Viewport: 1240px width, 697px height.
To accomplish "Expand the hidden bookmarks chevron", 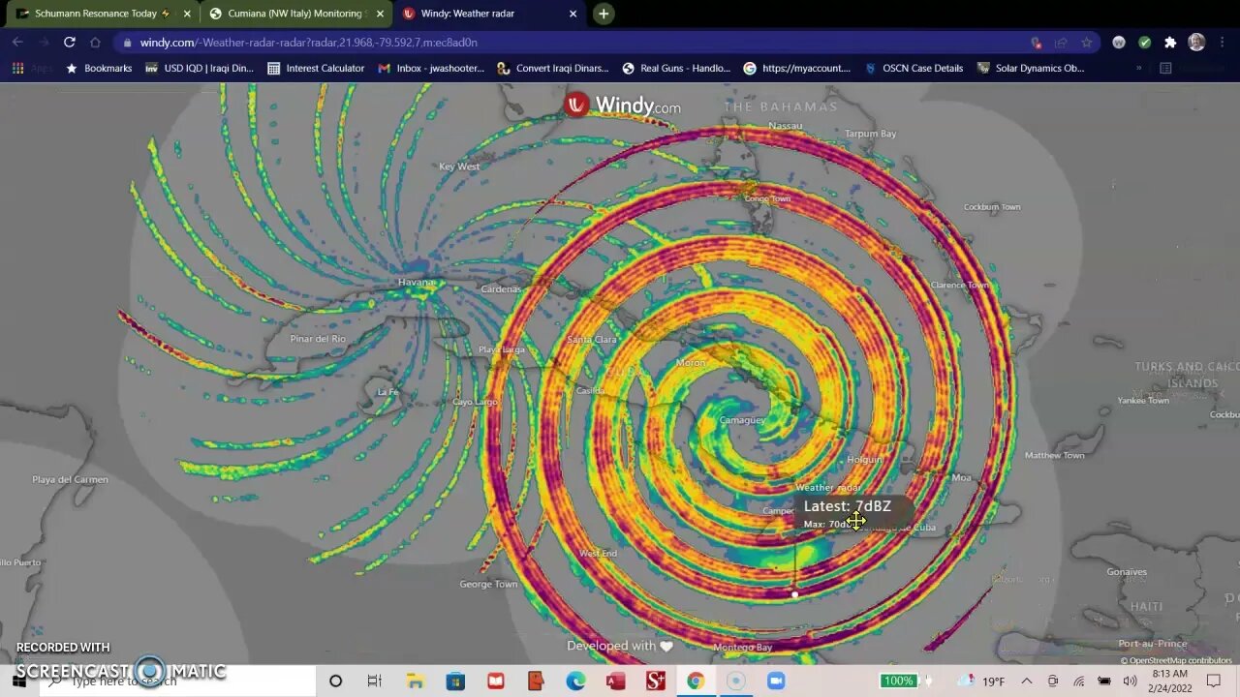I will tap(1138, 69).
